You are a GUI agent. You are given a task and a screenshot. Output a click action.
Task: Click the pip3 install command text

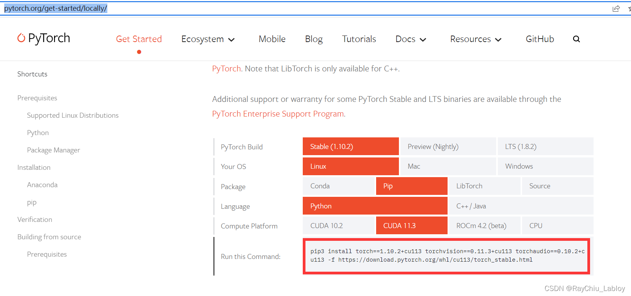click(x=447, y=255)
